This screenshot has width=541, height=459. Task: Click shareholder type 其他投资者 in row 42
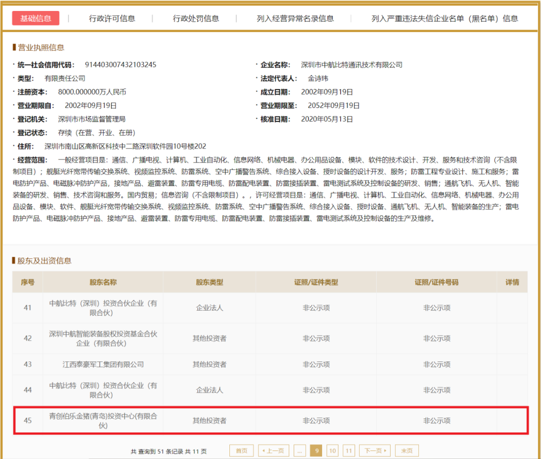click(x=209, y=338)
